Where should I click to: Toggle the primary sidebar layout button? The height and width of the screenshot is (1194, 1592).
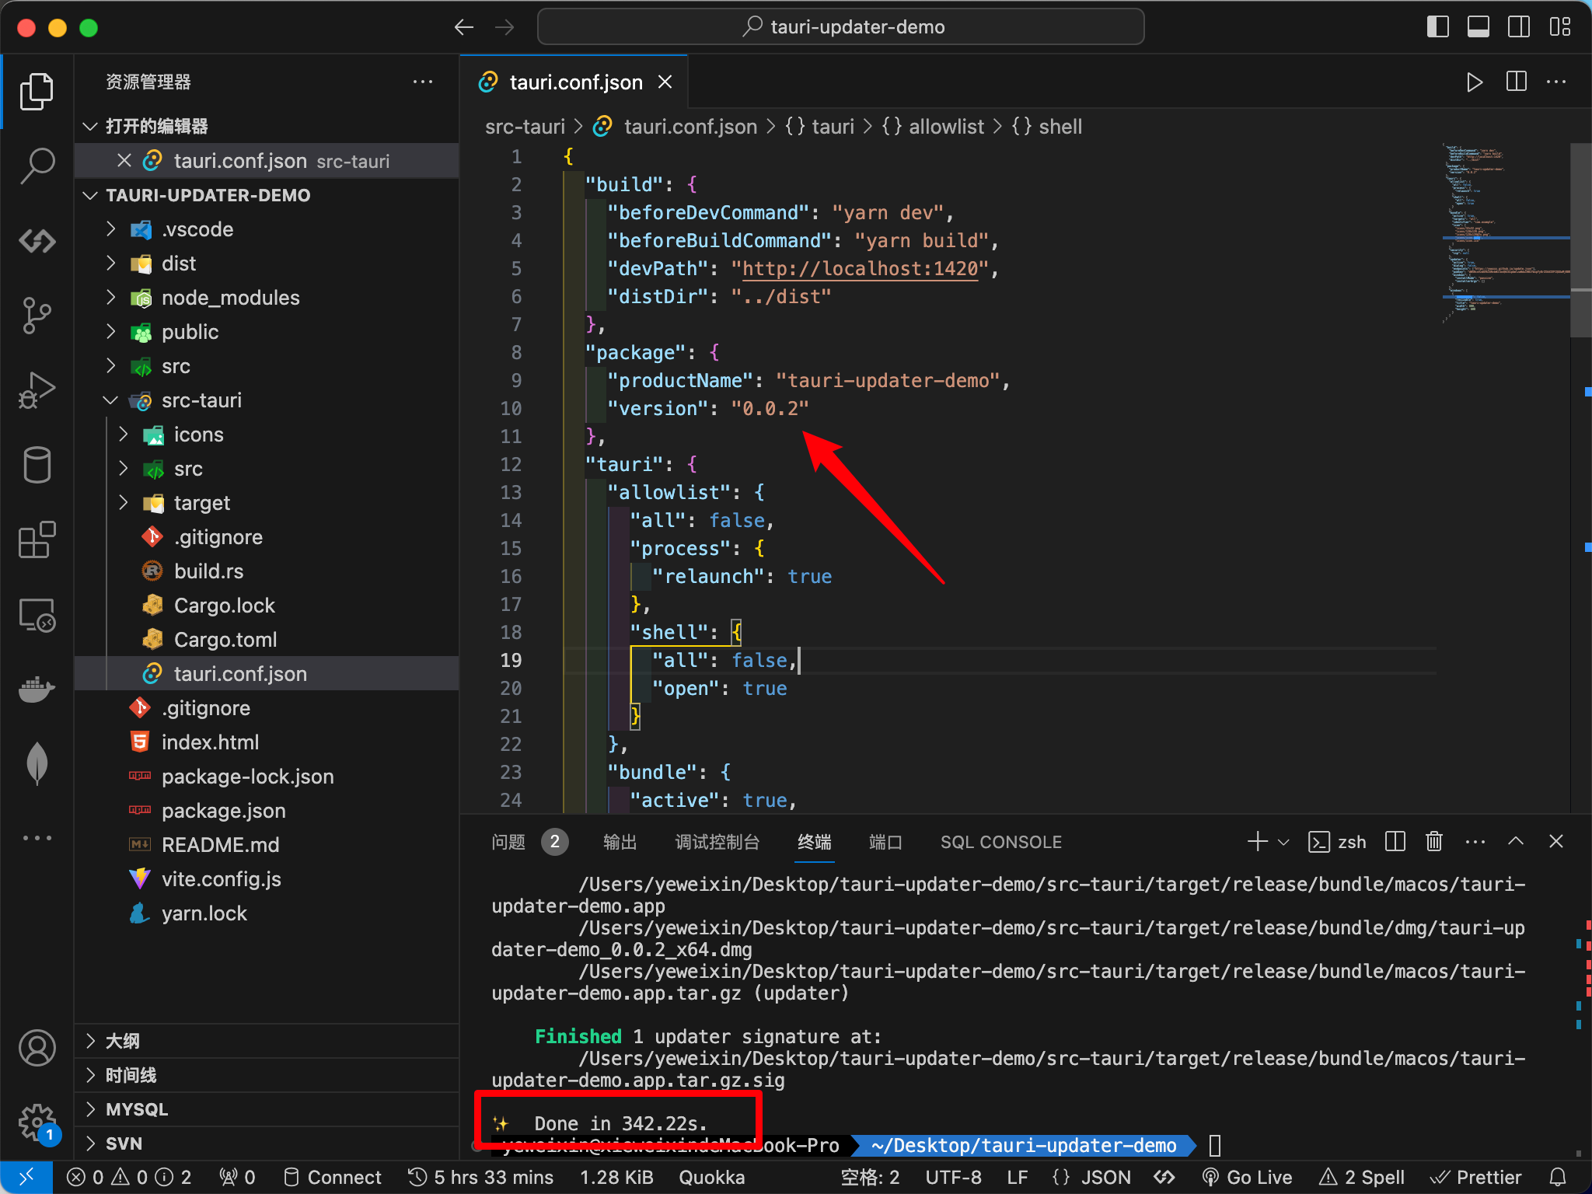(1438, 27)
